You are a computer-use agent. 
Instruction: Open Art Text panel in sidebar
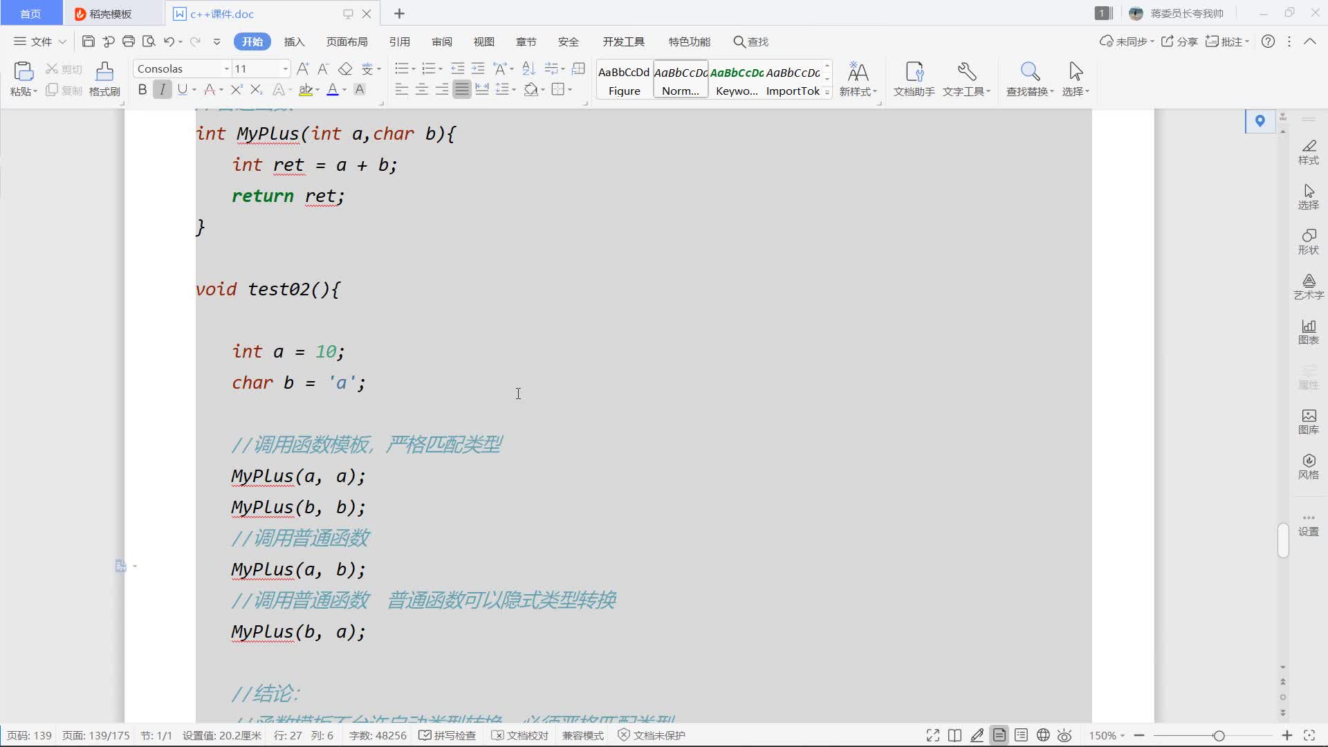click(1308, 287)
